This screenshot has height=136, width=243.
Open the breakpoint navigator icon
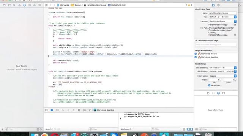35,5
